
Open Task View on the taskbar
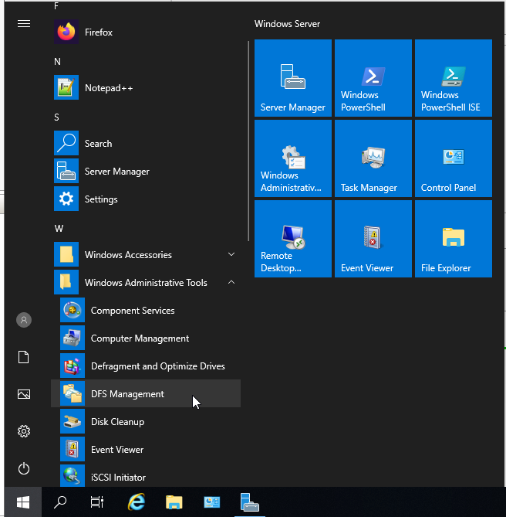97,502
